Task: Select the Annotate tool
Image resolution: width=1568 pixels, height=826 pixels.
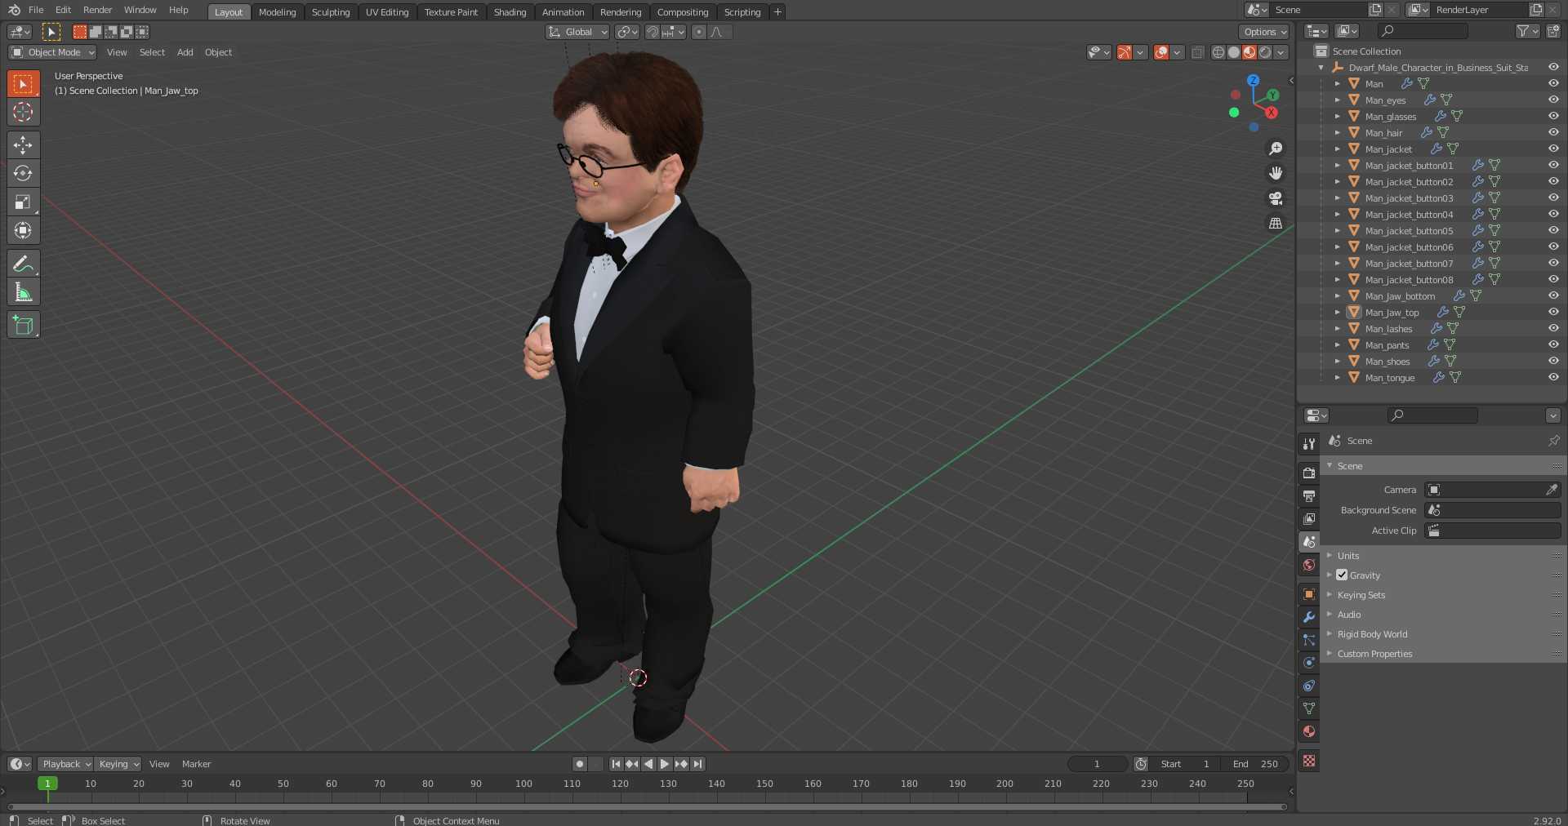Action: point(23,264)
